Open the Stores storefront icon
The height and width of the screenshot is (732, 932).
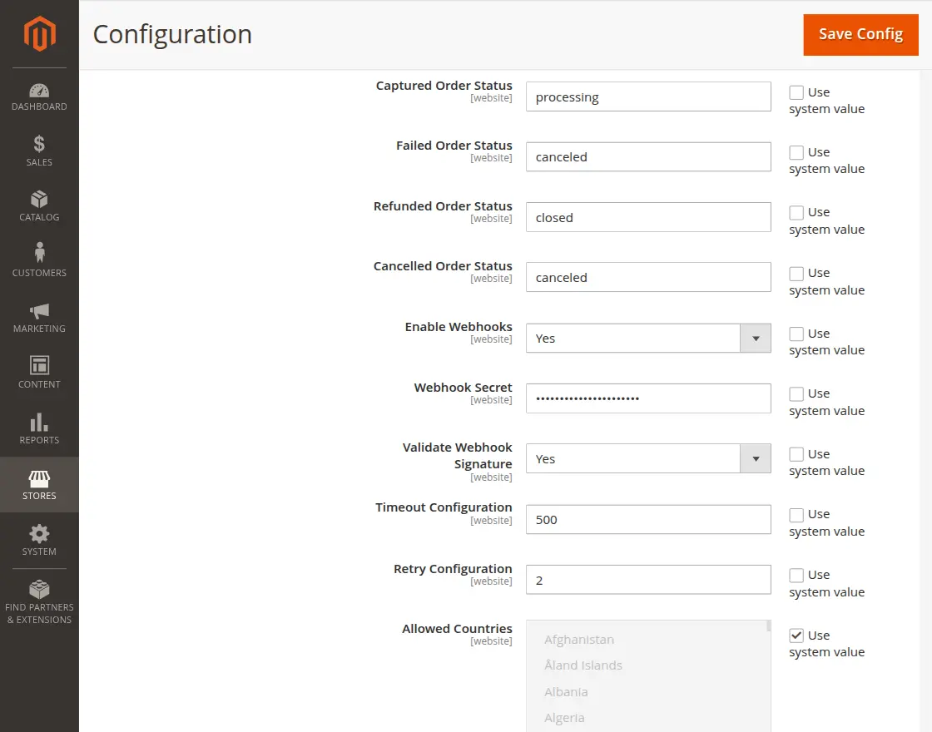[x=39, y=478]
